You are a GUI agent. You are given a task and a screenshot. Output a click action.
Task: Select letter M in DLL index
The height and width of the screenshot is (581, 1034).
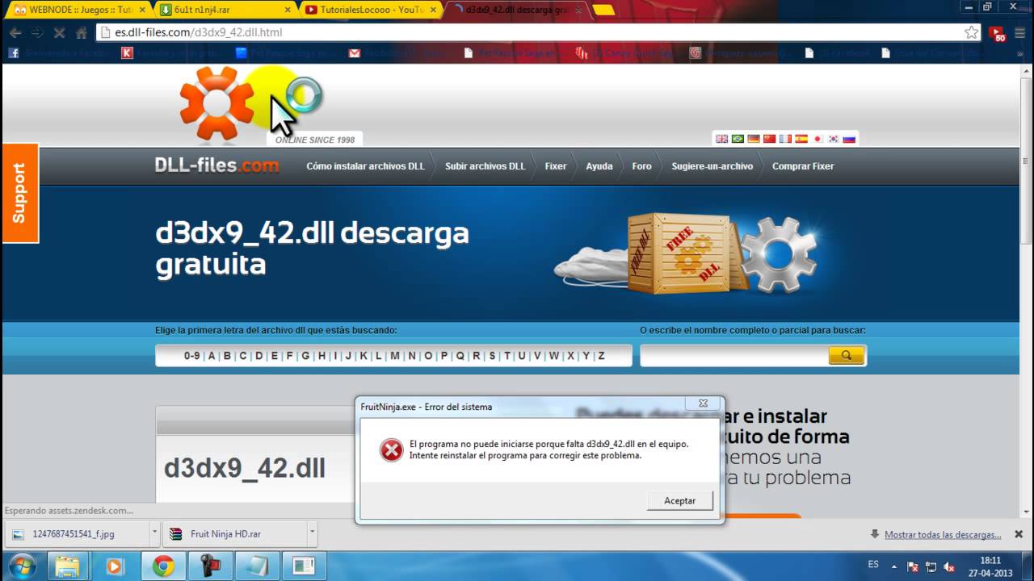tap(395, 356)
